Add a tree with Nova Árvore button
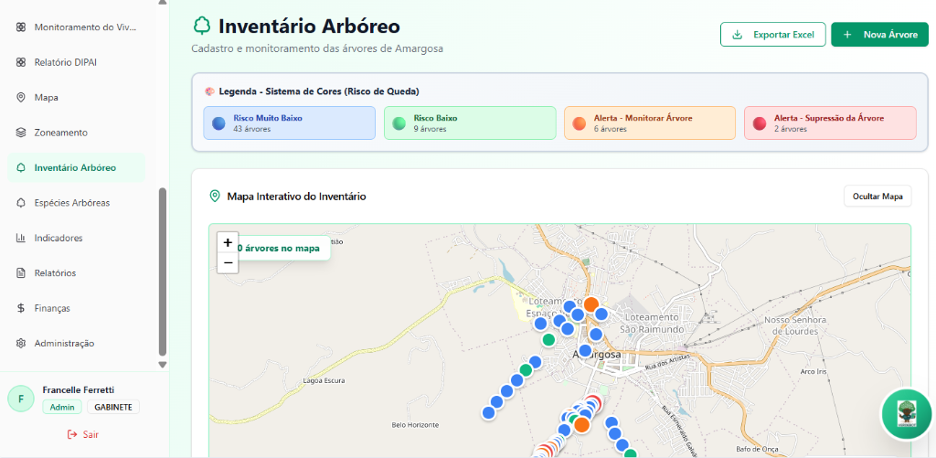 (880, 35)
